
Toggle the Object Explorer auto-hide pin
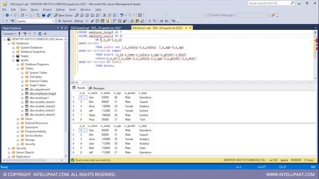point(62,28)
